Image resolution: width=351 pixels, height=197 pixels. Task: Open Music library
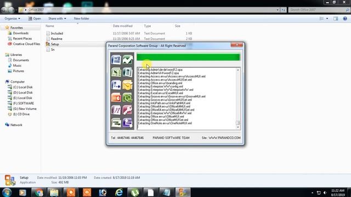coord(15,66)
